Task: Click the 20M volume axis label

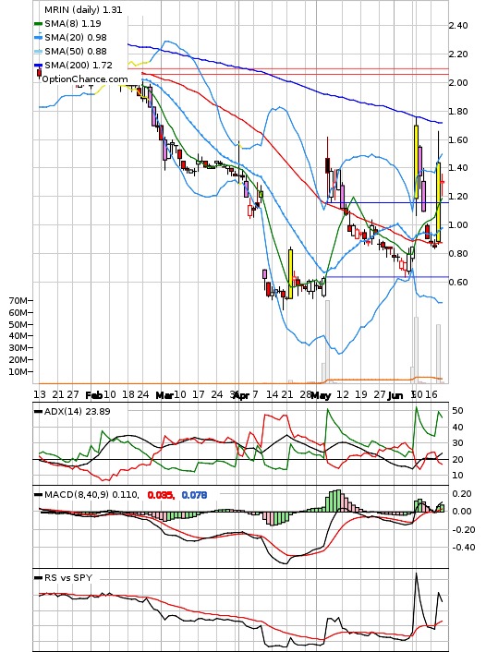Action: pyautogui.click(x=20, y=359)
